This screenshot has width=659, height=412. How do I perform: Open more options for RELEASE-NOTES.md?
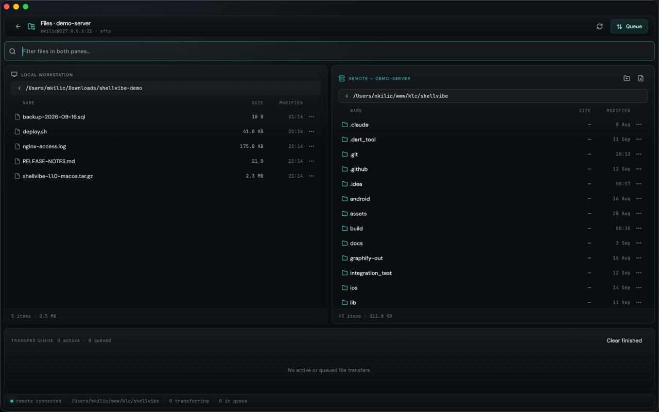(311, 161)
